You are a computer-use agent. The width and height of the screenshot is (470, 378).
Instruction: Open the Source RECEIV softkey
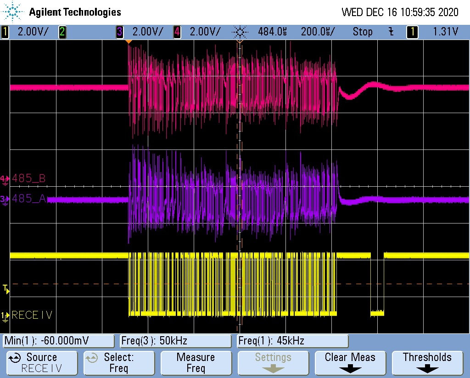pyautogui.click(x=42, y=363)
